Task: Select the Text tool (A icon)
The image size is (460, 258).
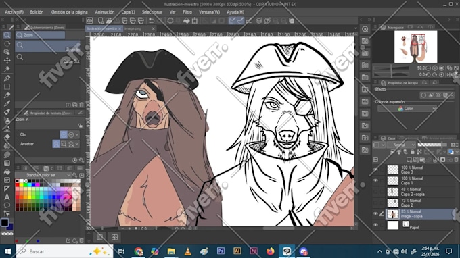Action: pyautogui.click(x=7, y=197)
